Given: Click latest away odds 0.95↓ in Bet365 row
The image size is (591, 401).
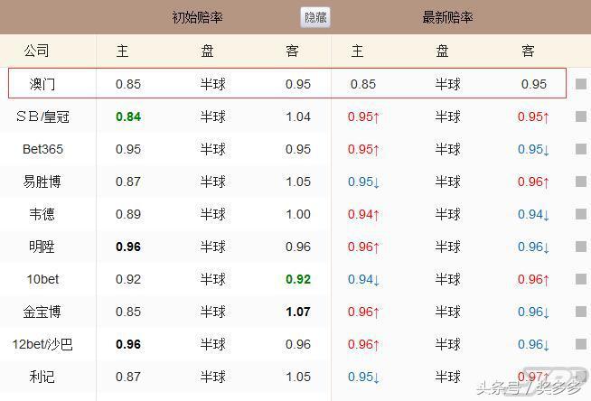Looking at the screenshot, I should coord(533,150).
